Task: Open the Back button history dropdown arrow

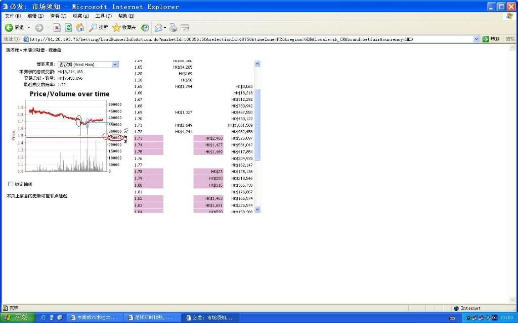Action: (29, 27)
